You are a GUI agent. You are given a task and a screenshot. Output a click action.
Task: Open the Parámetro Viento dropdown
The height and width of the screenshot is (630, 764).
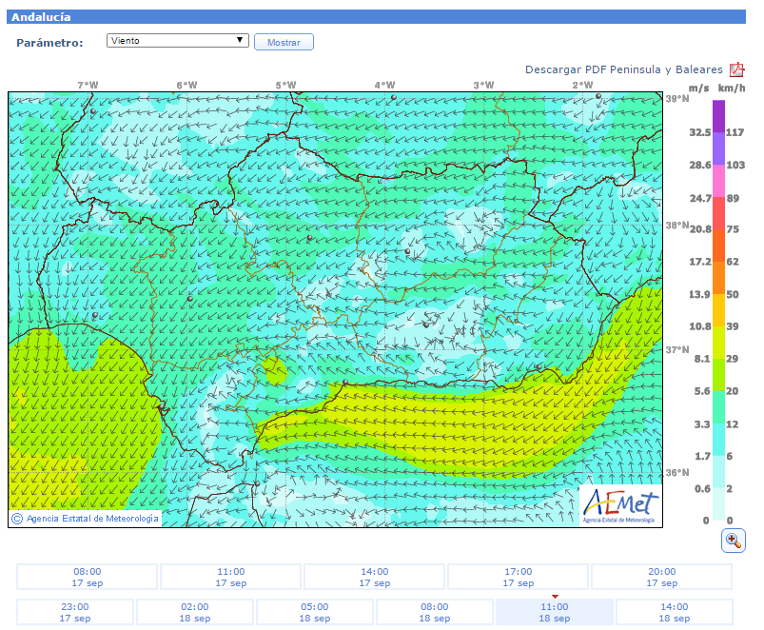pos(178,41)
